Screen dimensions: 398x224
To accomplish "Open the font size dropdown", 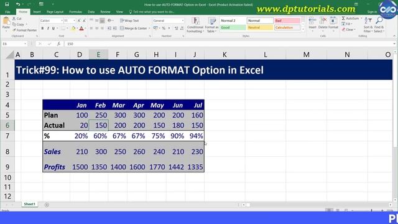I will (x=74, y=21).
